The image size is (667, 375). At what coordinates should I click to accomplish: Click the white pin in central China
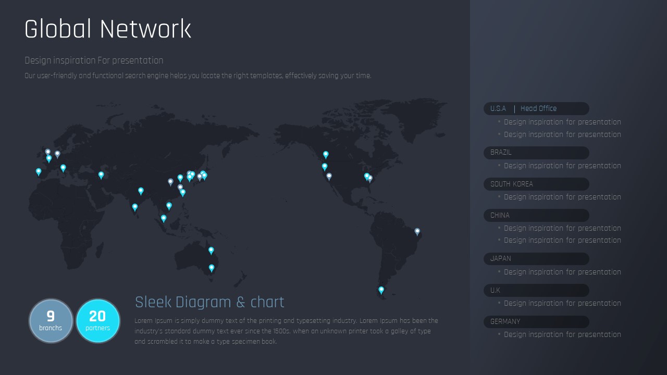point(170,182)
